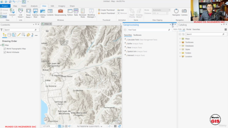228x128 pixels.
Task: Switch view to Map mode
Action: point(3,17)
